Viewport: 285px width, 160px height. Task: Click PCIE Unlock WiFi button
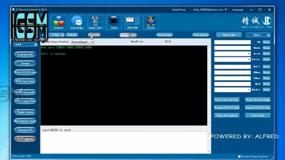tap(25, 101)
